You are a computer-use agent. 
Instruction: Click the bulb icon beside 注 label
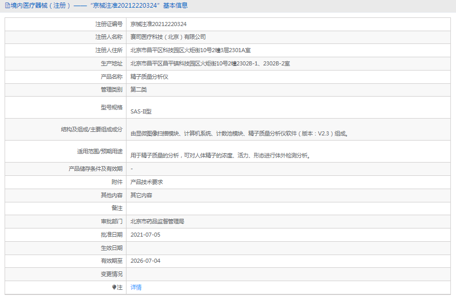click(114, 287)
